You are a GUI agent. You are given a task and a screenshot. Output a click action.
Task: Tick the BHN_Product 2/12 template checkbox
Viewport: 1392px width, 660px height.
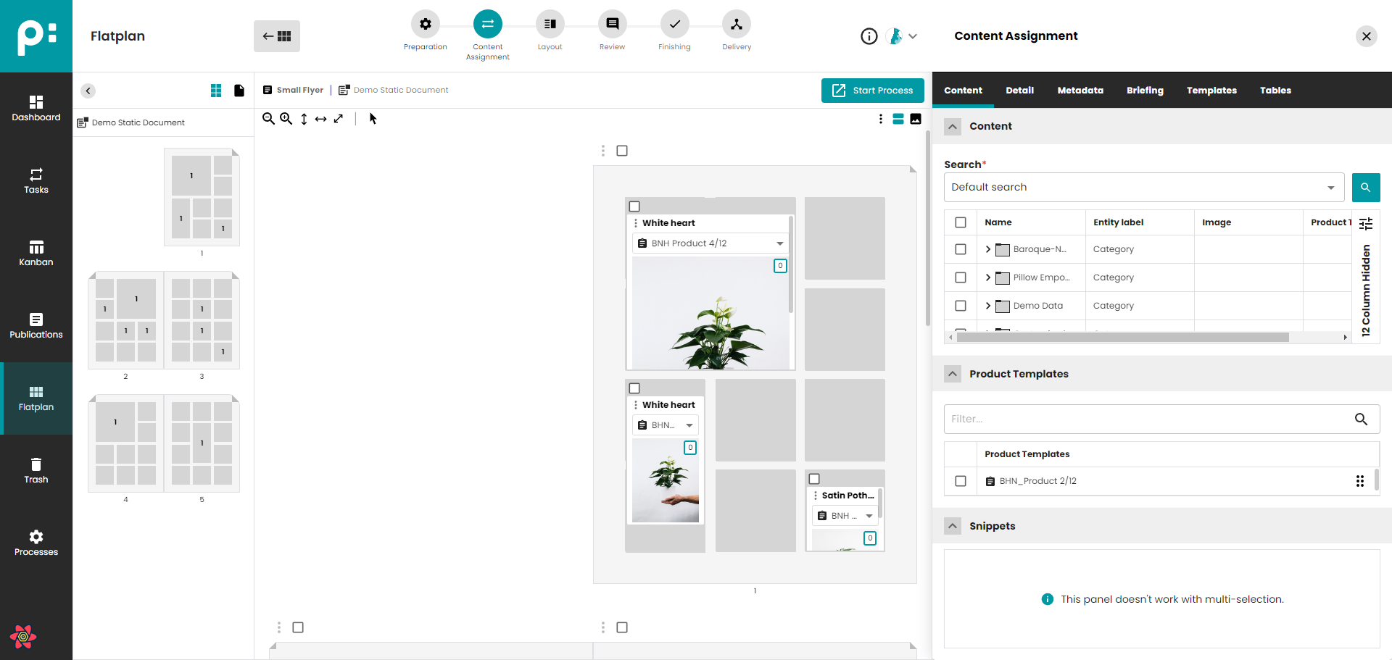click(961, 481)
